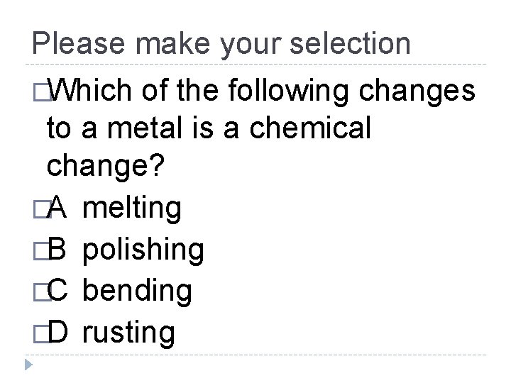This screenshot has width=511, height=383.
Task: Click the line Which of the following changes
Action: coord(261,91)
